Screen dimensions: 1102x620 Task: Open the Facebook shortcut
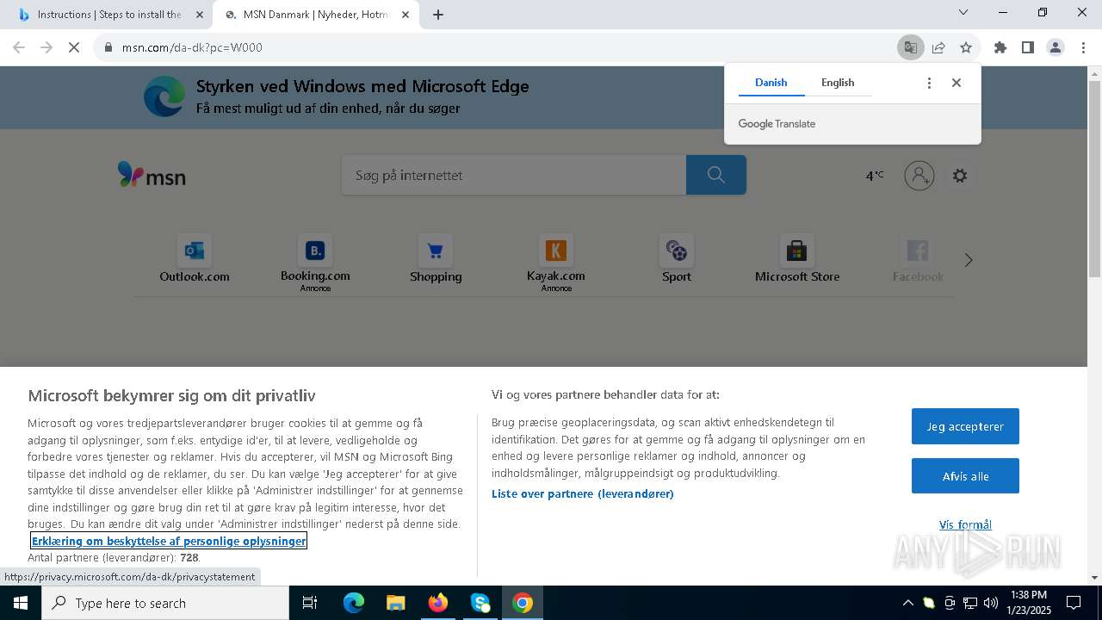pos(918,259)
